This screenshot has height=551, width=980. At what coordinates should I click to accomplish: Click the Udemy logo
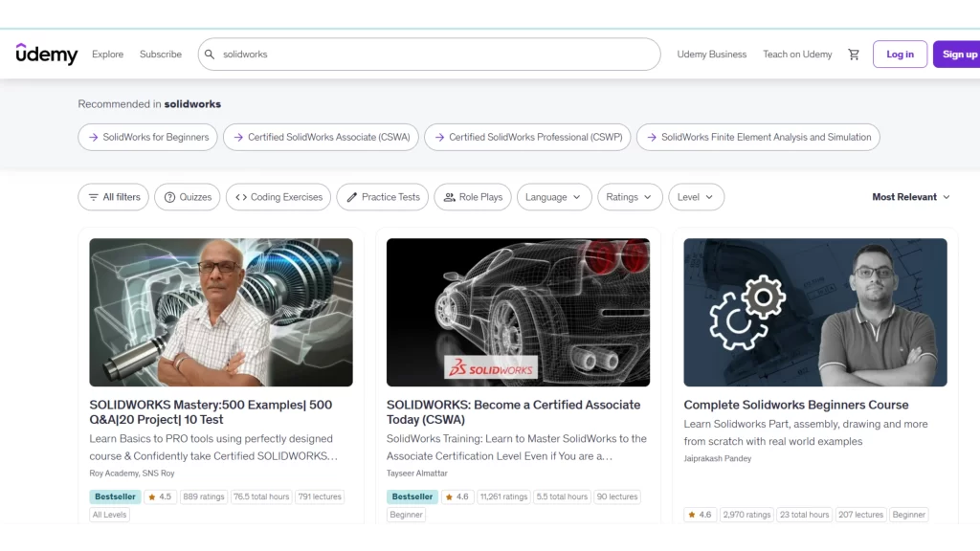click(x=47, y=54)
